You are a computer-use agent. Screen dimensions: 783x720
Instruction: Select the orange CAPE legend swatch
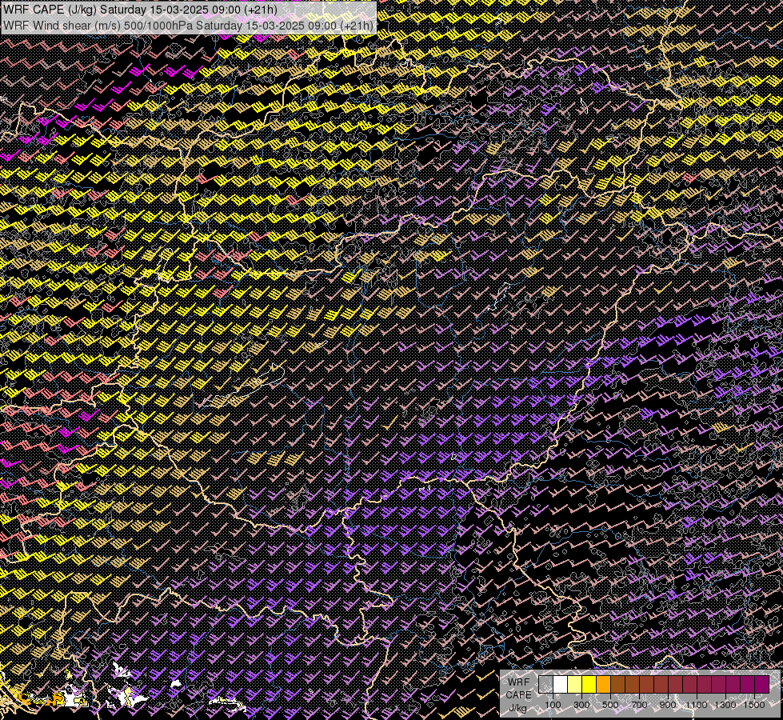pos(603,685)
